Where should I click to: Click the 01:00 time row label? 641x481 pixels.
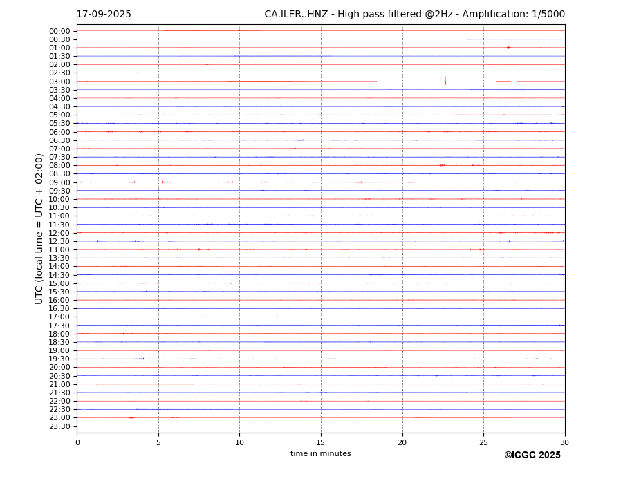pyautogui.click(x=59, y=48)
